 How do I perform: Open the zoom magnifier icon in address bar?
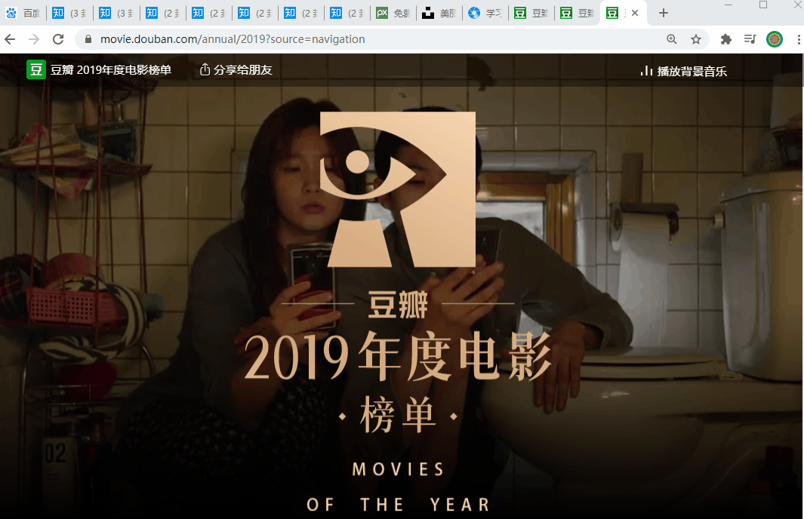pyautogui.click(x=671, y=39)
